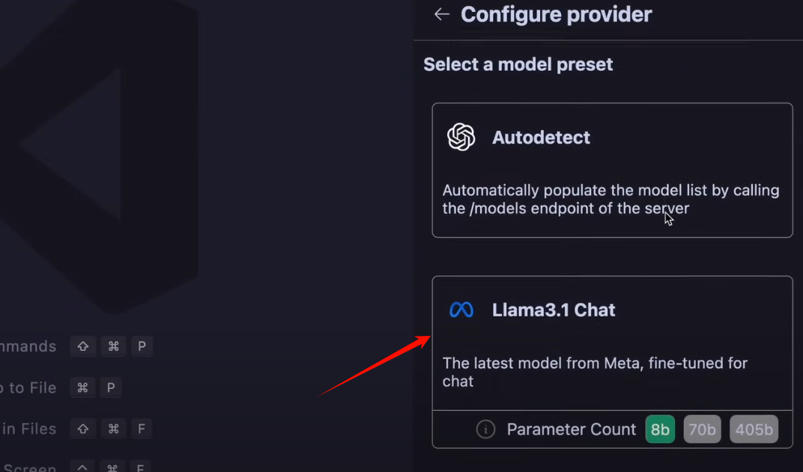
Task: Click the OpenAI logo on the Autodetect card
Action: pyautogui.click(x=461, y=137)
